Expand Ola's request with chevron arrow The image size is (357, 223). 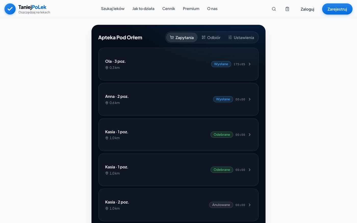[250, 64]
